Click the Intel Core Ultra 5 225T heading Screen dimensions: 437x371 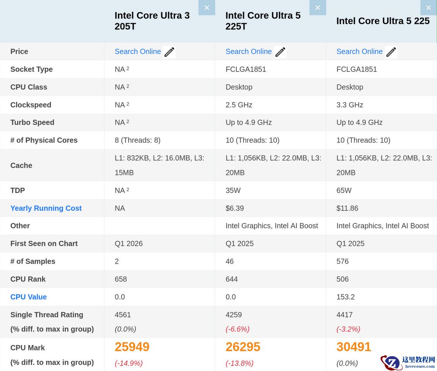[263, 21]
